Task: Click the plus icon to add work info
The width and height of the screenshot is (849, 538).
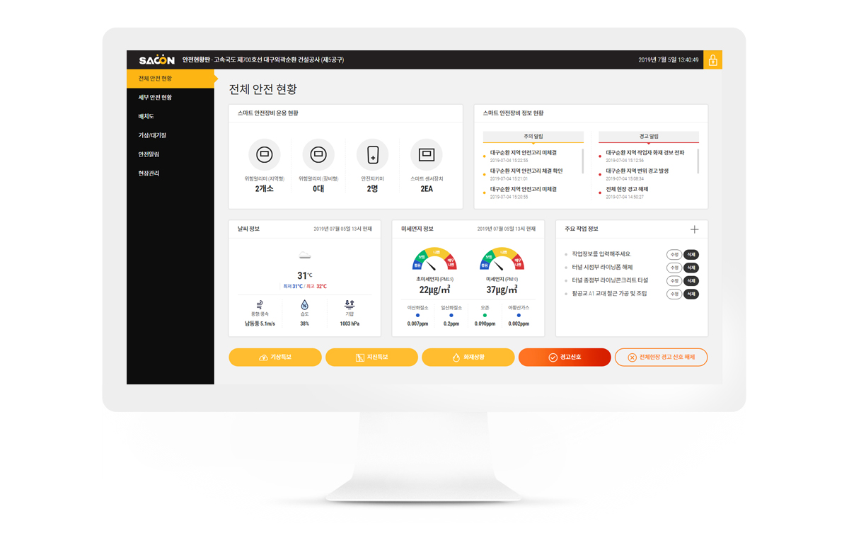Action: 694,229
